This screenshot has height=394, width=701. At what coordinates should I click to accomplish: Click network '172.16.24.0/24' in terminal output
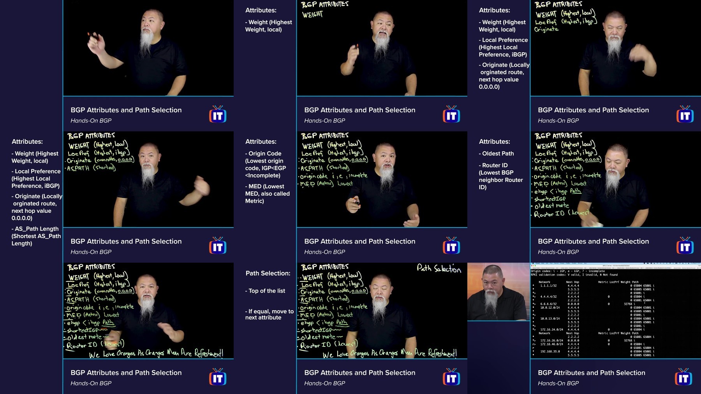[551, 330]
